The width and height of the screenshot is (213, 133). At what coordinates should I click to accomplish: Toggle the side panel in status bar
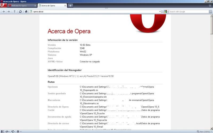click(2, 131)
